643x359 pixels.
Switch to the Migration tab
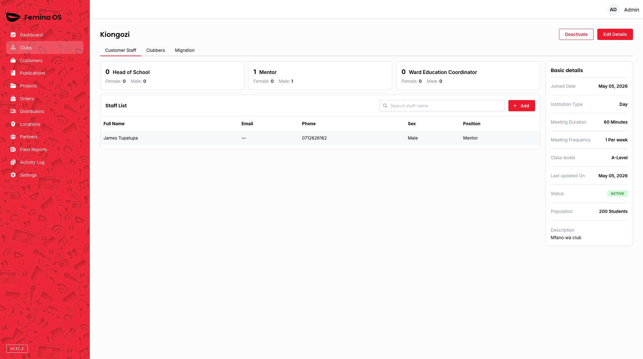(185, 50)
